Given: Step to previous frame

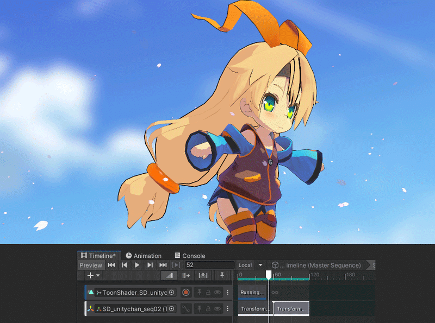Looking at the screenshot, I should pos(125,265).
